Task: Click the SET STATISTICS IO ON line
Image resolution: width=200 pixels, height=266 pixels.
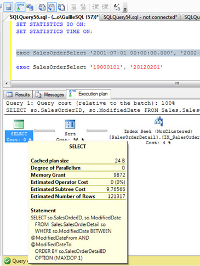Action: (51, 24)
